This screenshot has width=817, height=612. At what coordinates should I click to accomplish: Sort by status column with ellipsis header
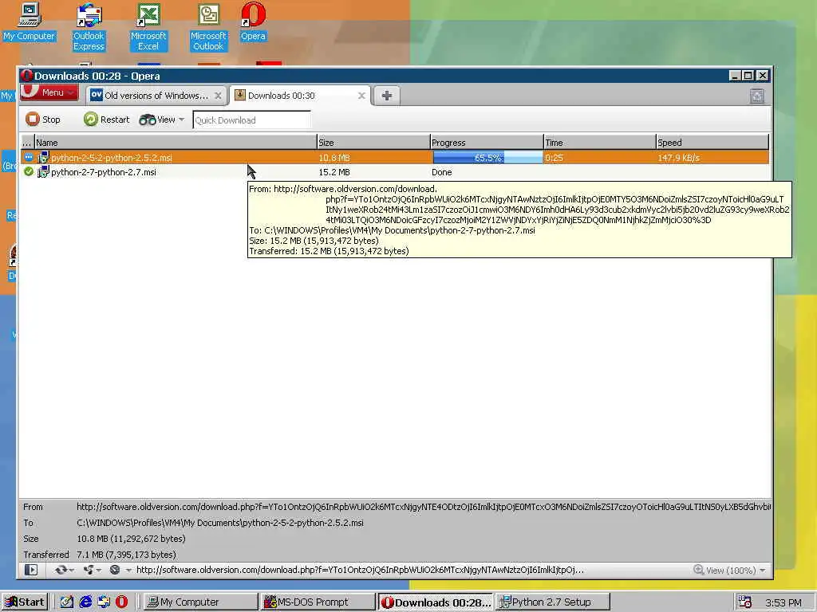pyautogui.click(x=27, y=143)
